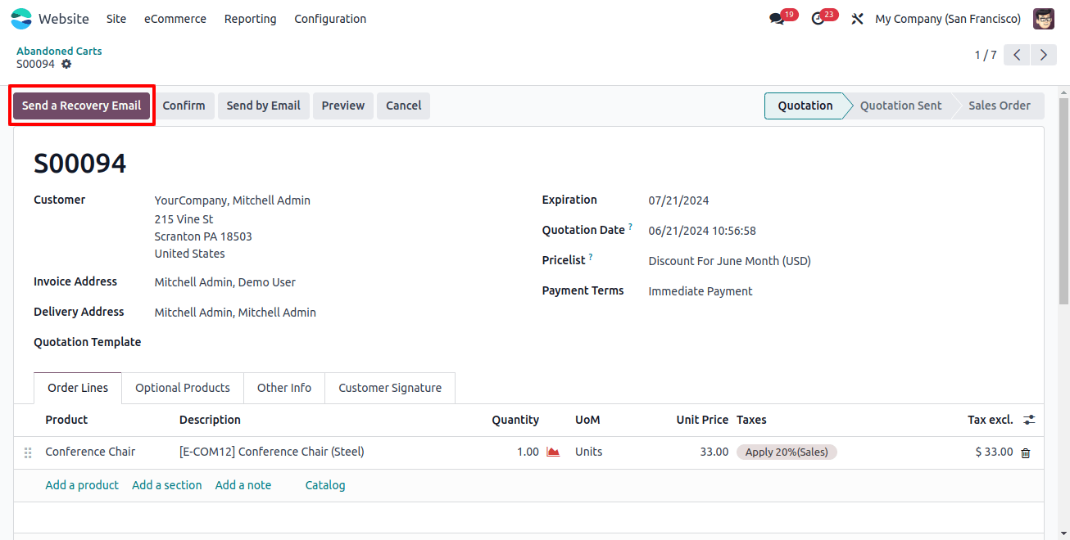
Task: Click the $ 33.00 subtotal cell
Action: click(994, 452)
